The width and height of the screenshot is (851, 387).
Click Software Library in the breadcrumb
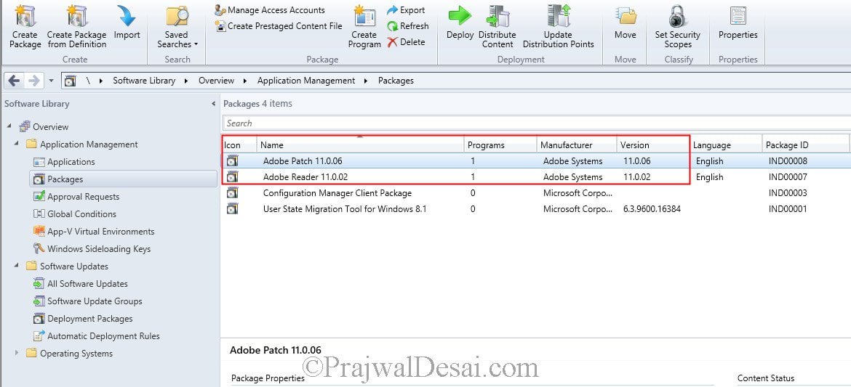(x=144, y=81)
